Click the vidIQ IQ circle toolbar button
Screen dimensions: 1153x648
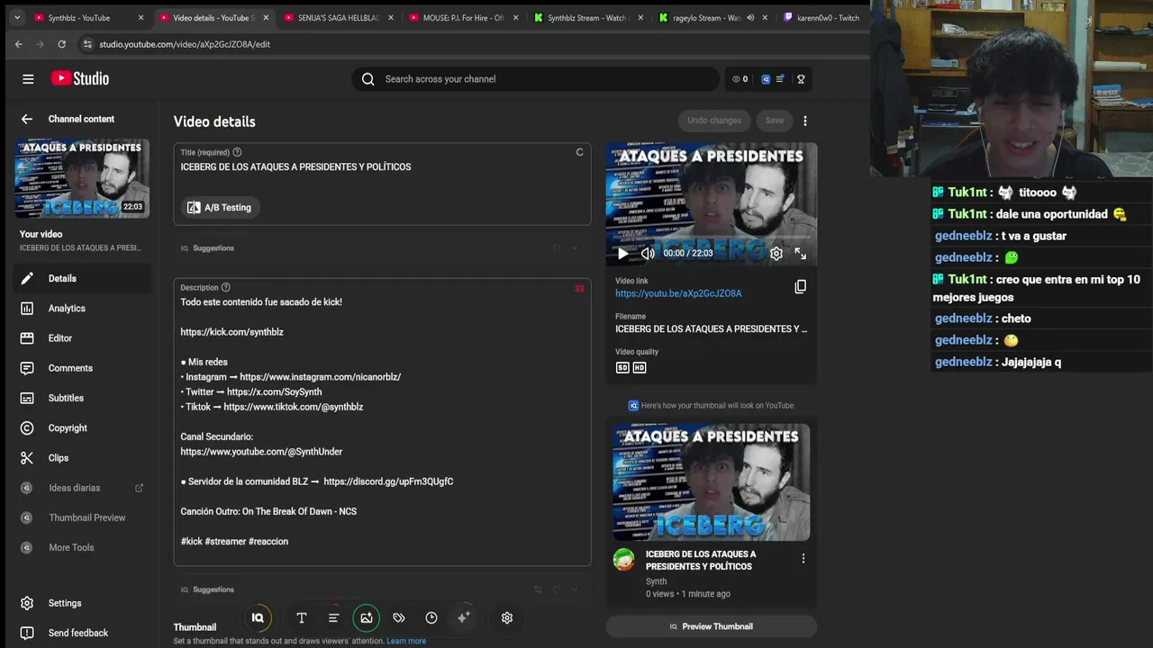pos(258,618)
